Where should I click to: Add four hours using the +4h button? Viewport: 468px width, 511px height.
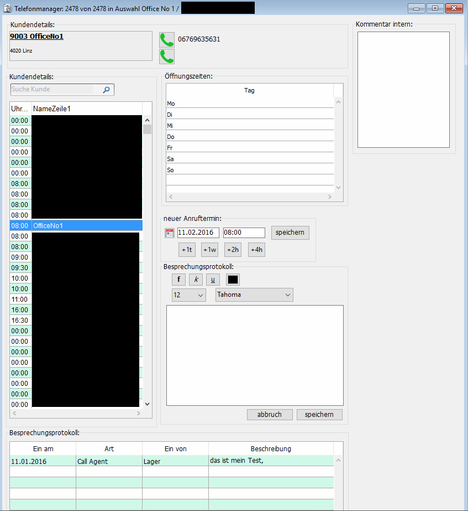(256, 250)
